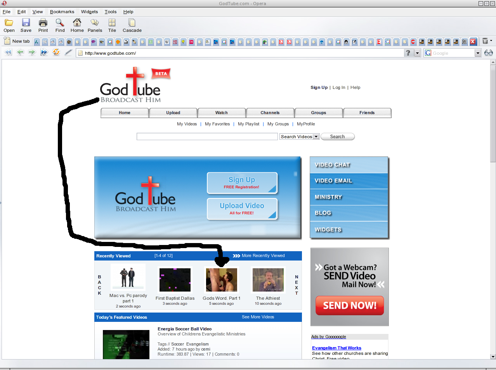Go back with the green Back arrow
Screen dimensions: 496x370
click(20, 52)
